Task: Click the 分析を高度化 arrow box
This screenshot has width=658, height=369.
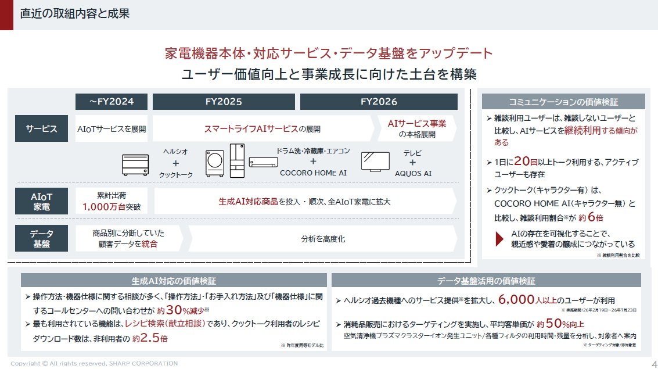Action: tap(323, 238)
